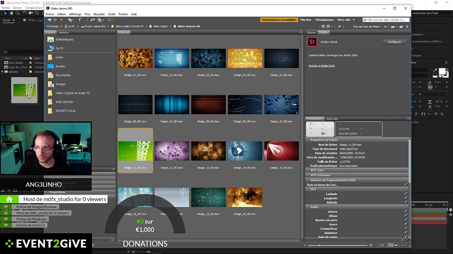This screenshot has height=254, width=453.
Task: Enable thumbnail view mode at bottom
Action: point(391,245)
